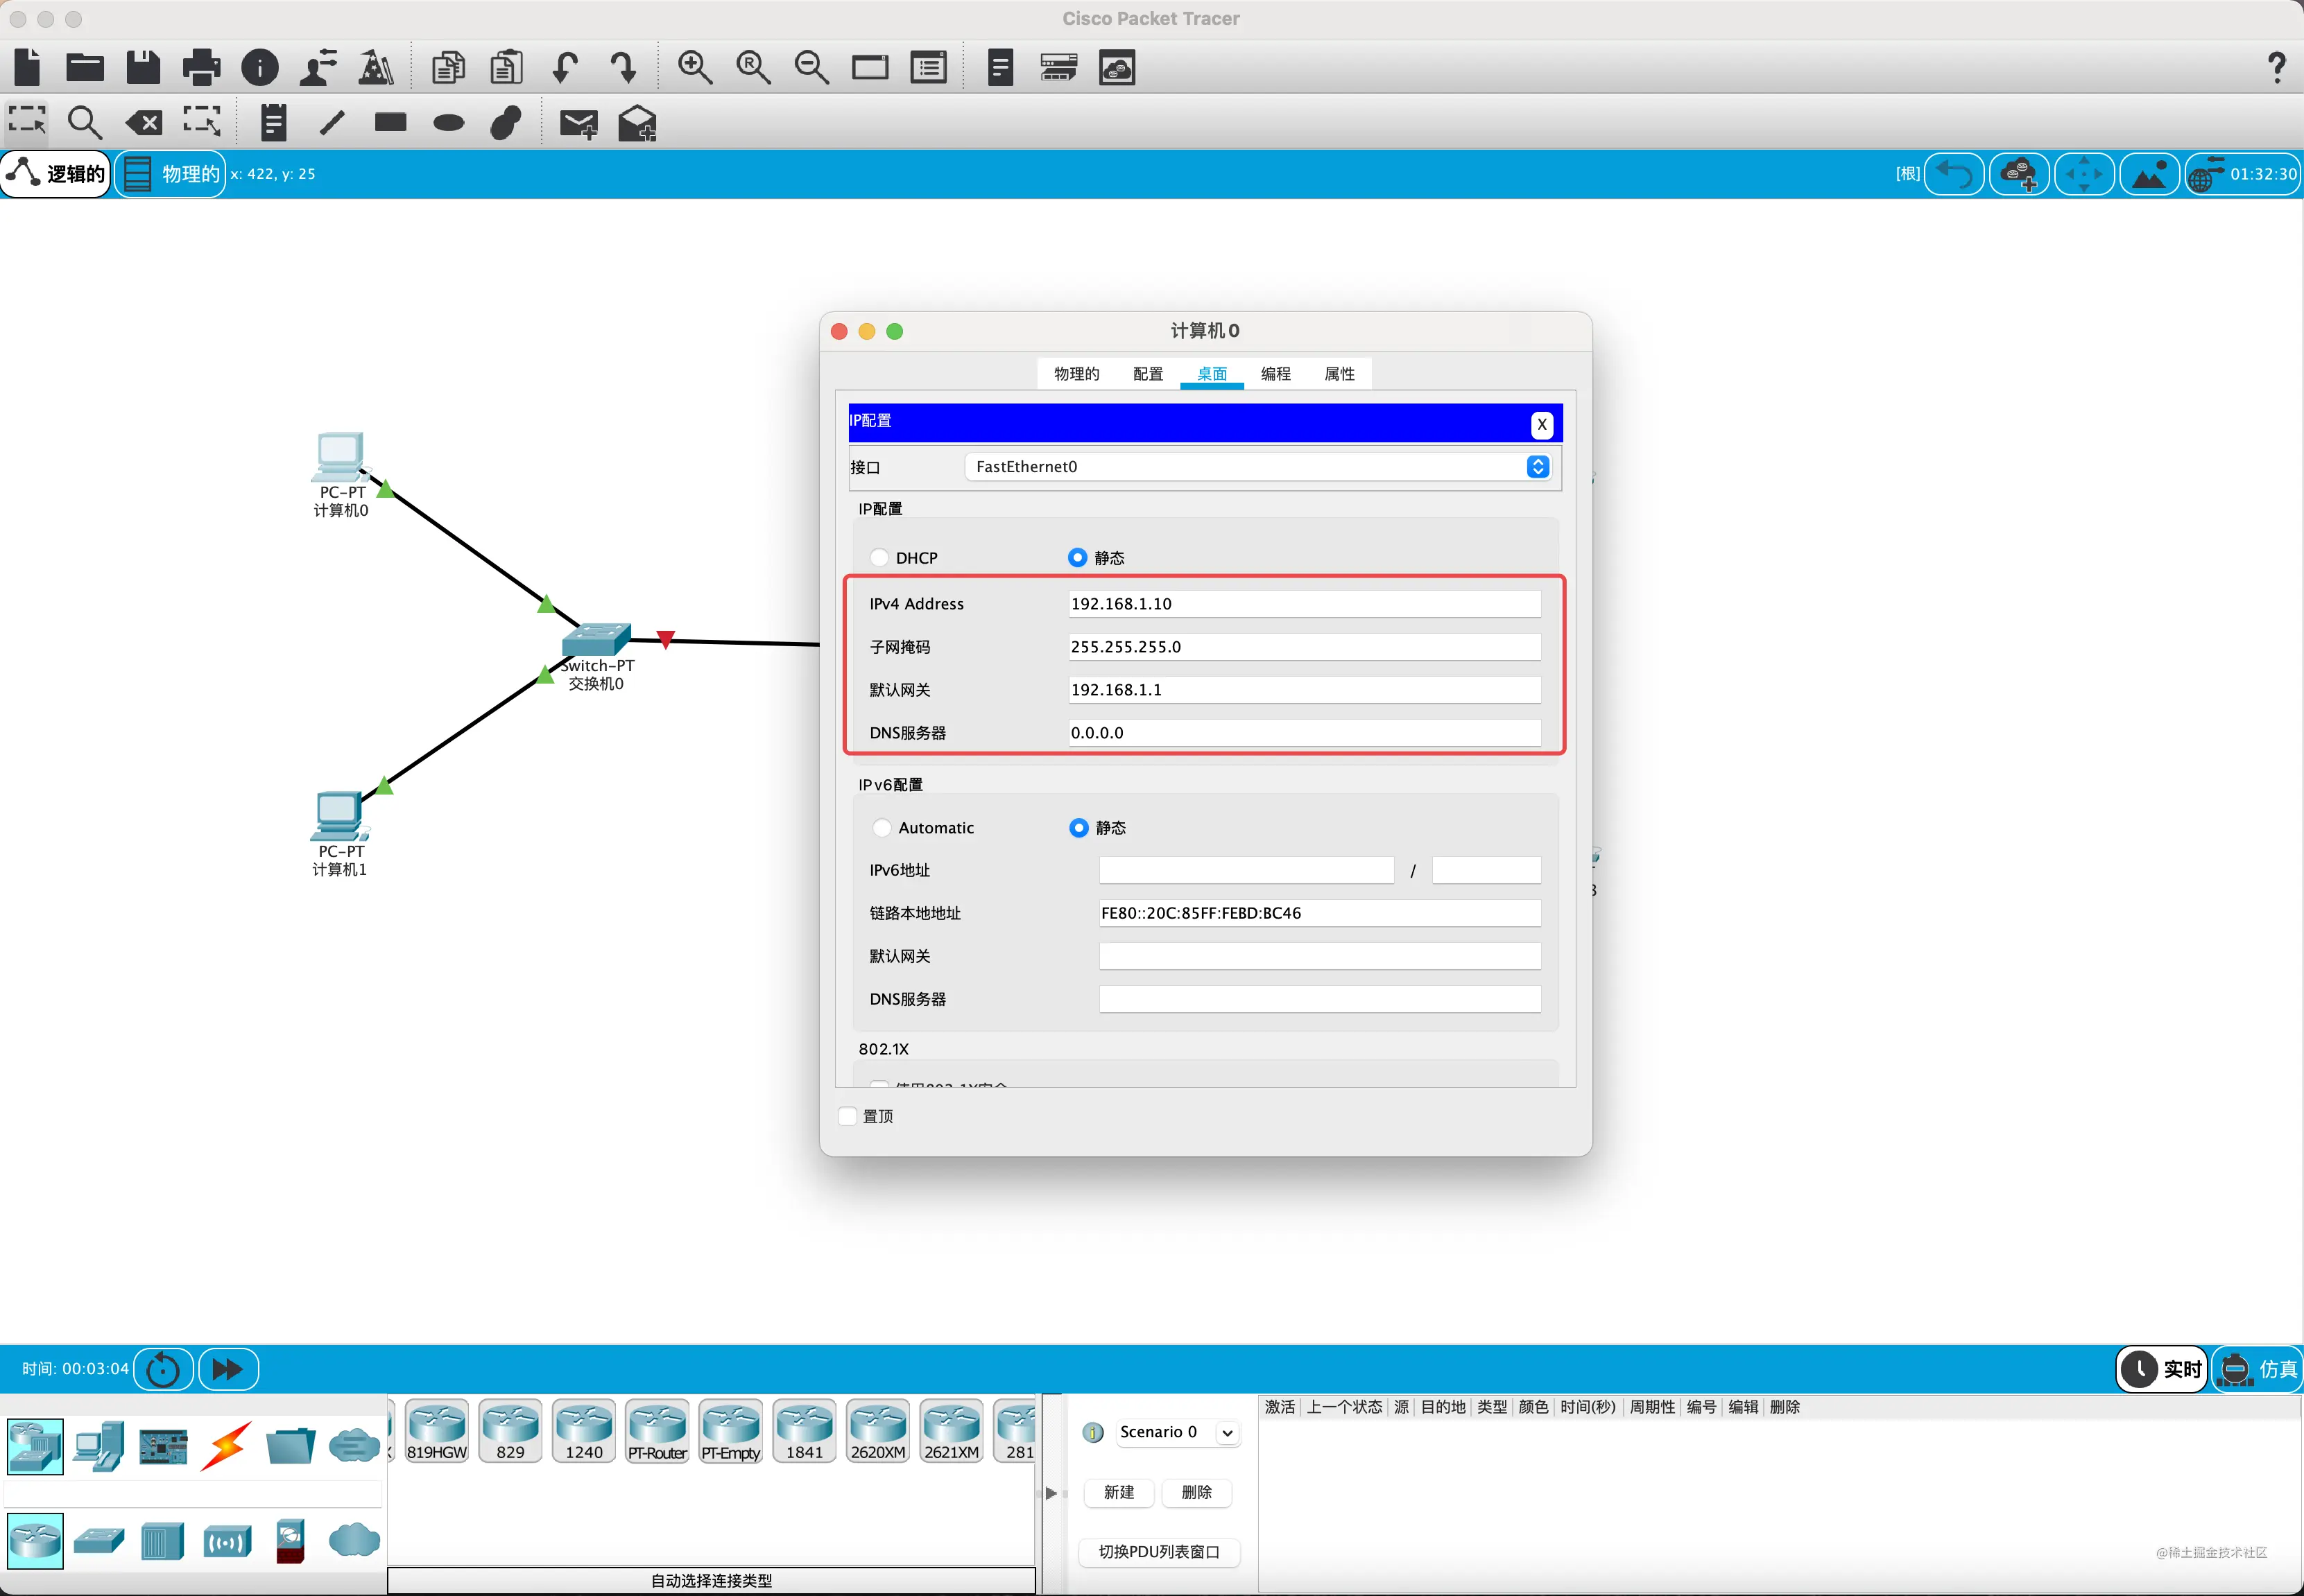
Task: Select the Place Note tool
Action: (x=273, y=122)
